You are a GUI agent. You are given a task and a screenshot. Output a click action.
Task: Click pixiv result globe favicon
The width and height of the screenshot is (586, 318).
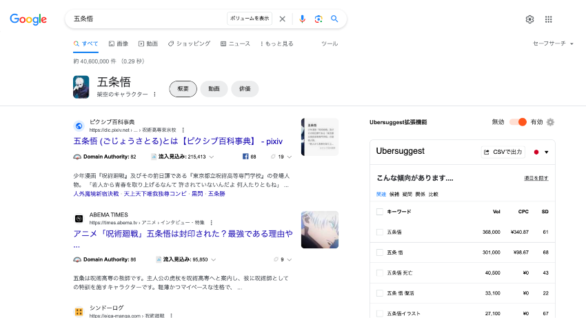79,126
